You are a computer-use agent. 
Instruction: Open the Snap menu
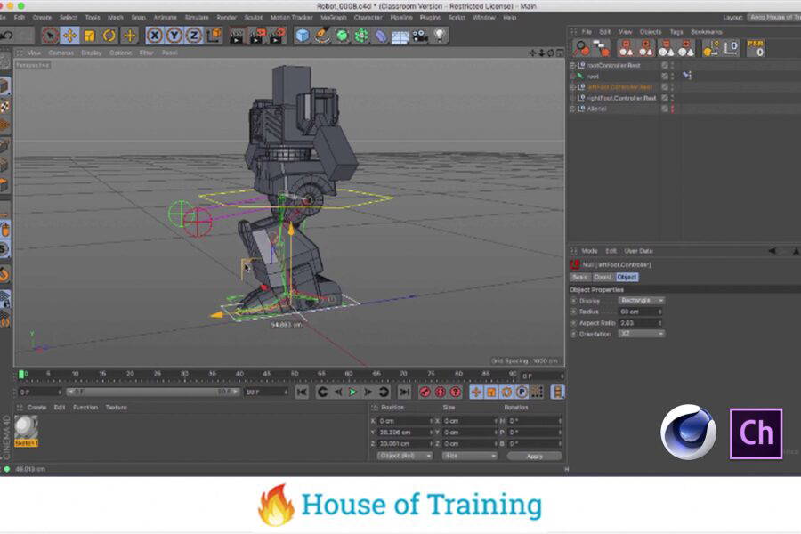click(x=139, y=18)
